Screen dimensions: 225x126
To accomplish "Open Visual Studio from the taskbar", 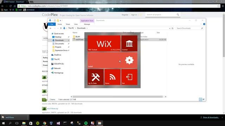I will pyautogui.click(x=58, y=123).
